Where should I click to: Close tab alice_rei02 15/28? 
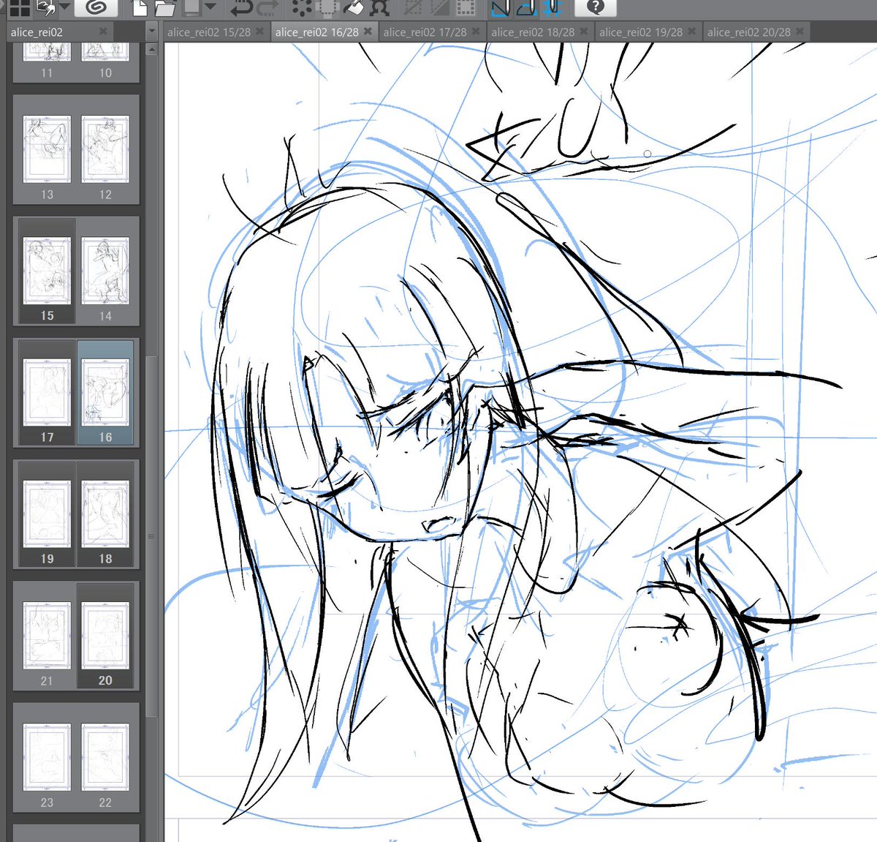point(259,31)
